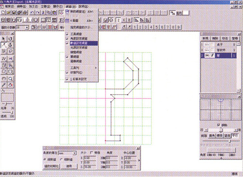This screenshot has height=177, width=243.
Task: Click the Print toolbar icon
Action: (x=25, y=13)
